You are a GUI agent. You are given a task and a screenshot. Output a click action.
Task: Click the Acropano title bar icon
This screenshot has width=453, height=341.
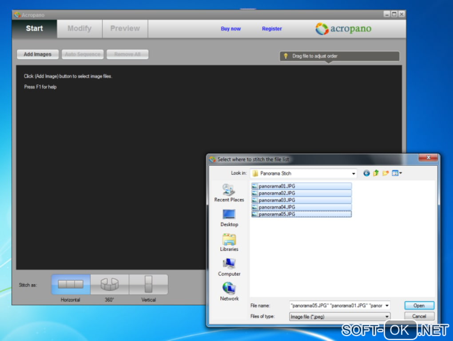click(x=17, y=15)
